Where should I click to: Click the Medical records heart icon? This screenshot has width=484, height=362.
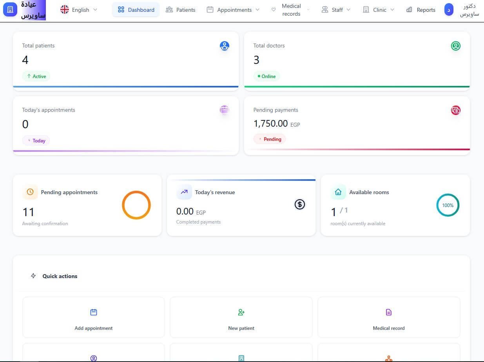274,10
